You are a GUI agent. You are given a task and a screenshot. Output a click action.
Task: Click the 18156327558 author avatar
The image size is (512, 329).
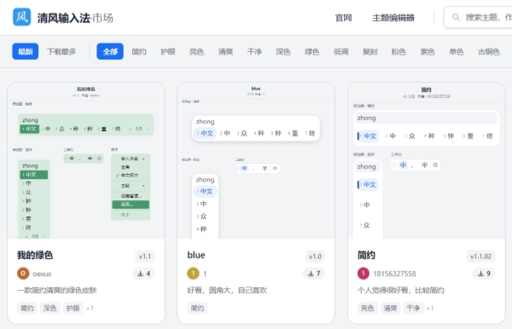[364, 274]
